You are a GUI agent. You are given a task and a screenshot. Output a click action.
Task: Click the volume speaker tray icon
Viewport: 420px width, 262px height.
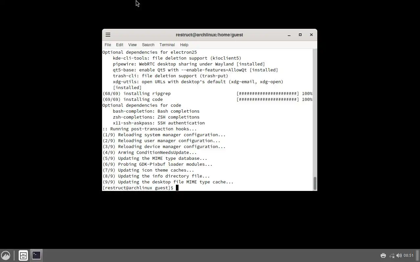(x=399, y=255)
